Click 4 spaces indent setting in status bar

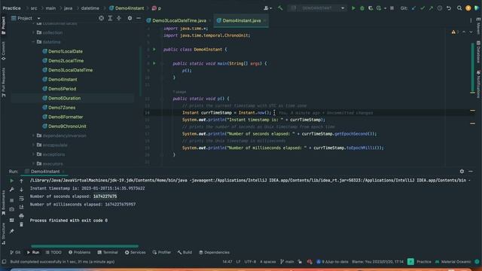(x=268, y=261)
